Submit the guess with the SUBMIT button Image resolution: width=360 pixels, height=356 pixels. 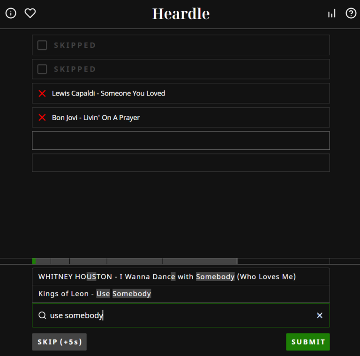coord(307,342)
